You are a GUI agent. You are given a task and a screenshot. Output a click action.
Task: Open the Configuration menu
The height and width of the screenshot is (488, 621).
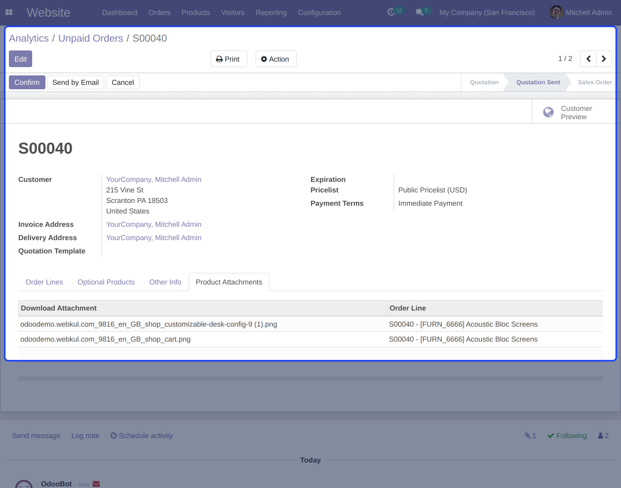click(x=319, y=13)
